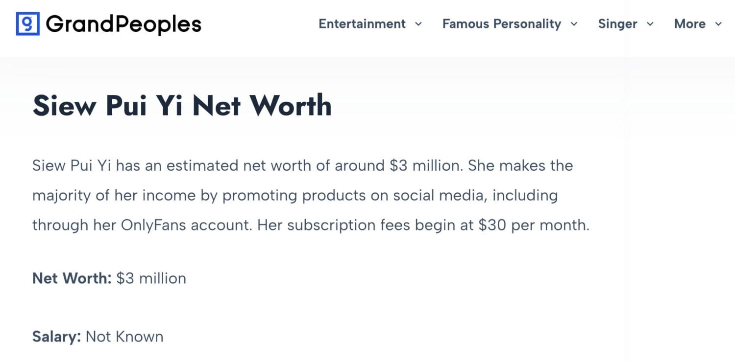This screenshot has height=362, width=735.
Task: Select the Singer navigation item
Action: [617, 24]
